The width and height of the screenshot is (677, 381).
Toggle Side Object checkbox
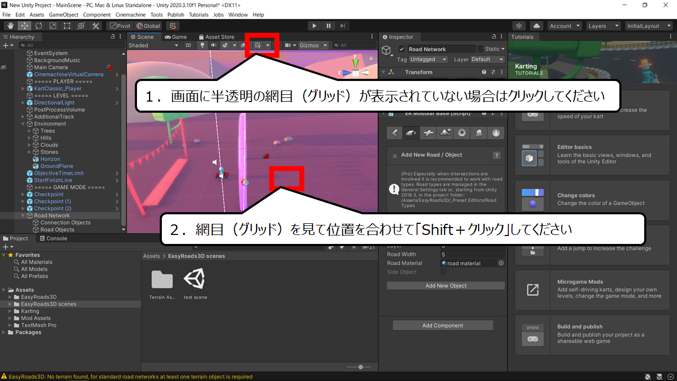(x=443, y=272)
